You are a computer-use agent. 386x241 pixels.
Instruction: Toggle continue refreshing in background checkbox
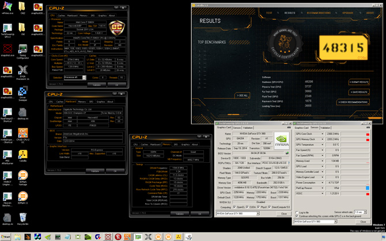coord(297,216)
